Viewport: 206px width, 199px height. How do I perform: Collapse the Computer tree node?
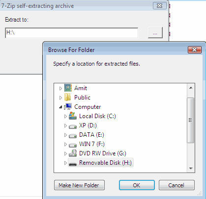tap(60, 107)
